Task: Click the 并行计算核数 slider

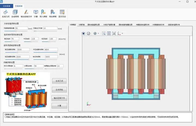Action: (x=13, y=69)
